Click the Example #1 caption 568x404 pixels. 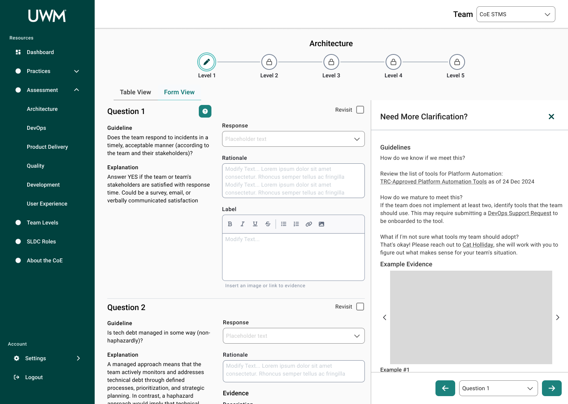click(395, 370)
